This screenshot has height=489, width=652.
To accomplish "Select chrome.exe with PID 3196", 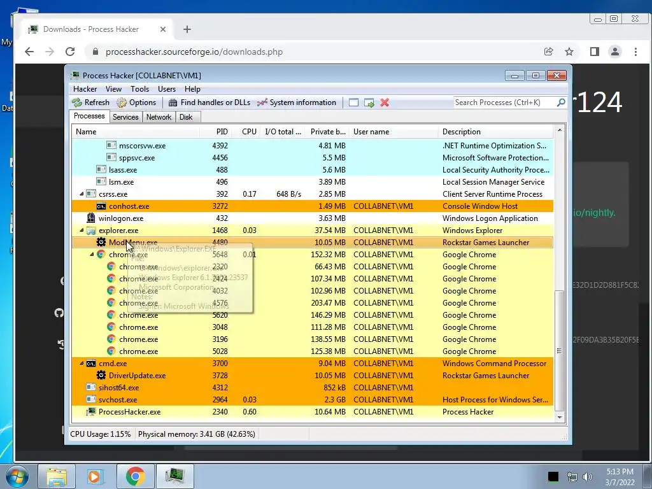I will [x=313, y=339].
